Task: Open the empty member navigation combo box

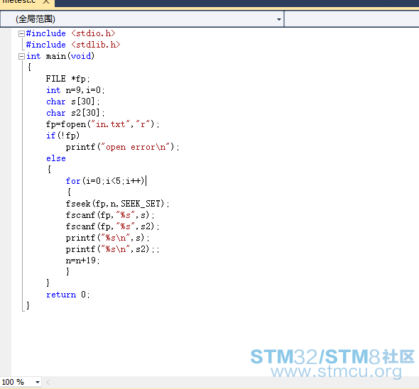Action: pos(352,19)
